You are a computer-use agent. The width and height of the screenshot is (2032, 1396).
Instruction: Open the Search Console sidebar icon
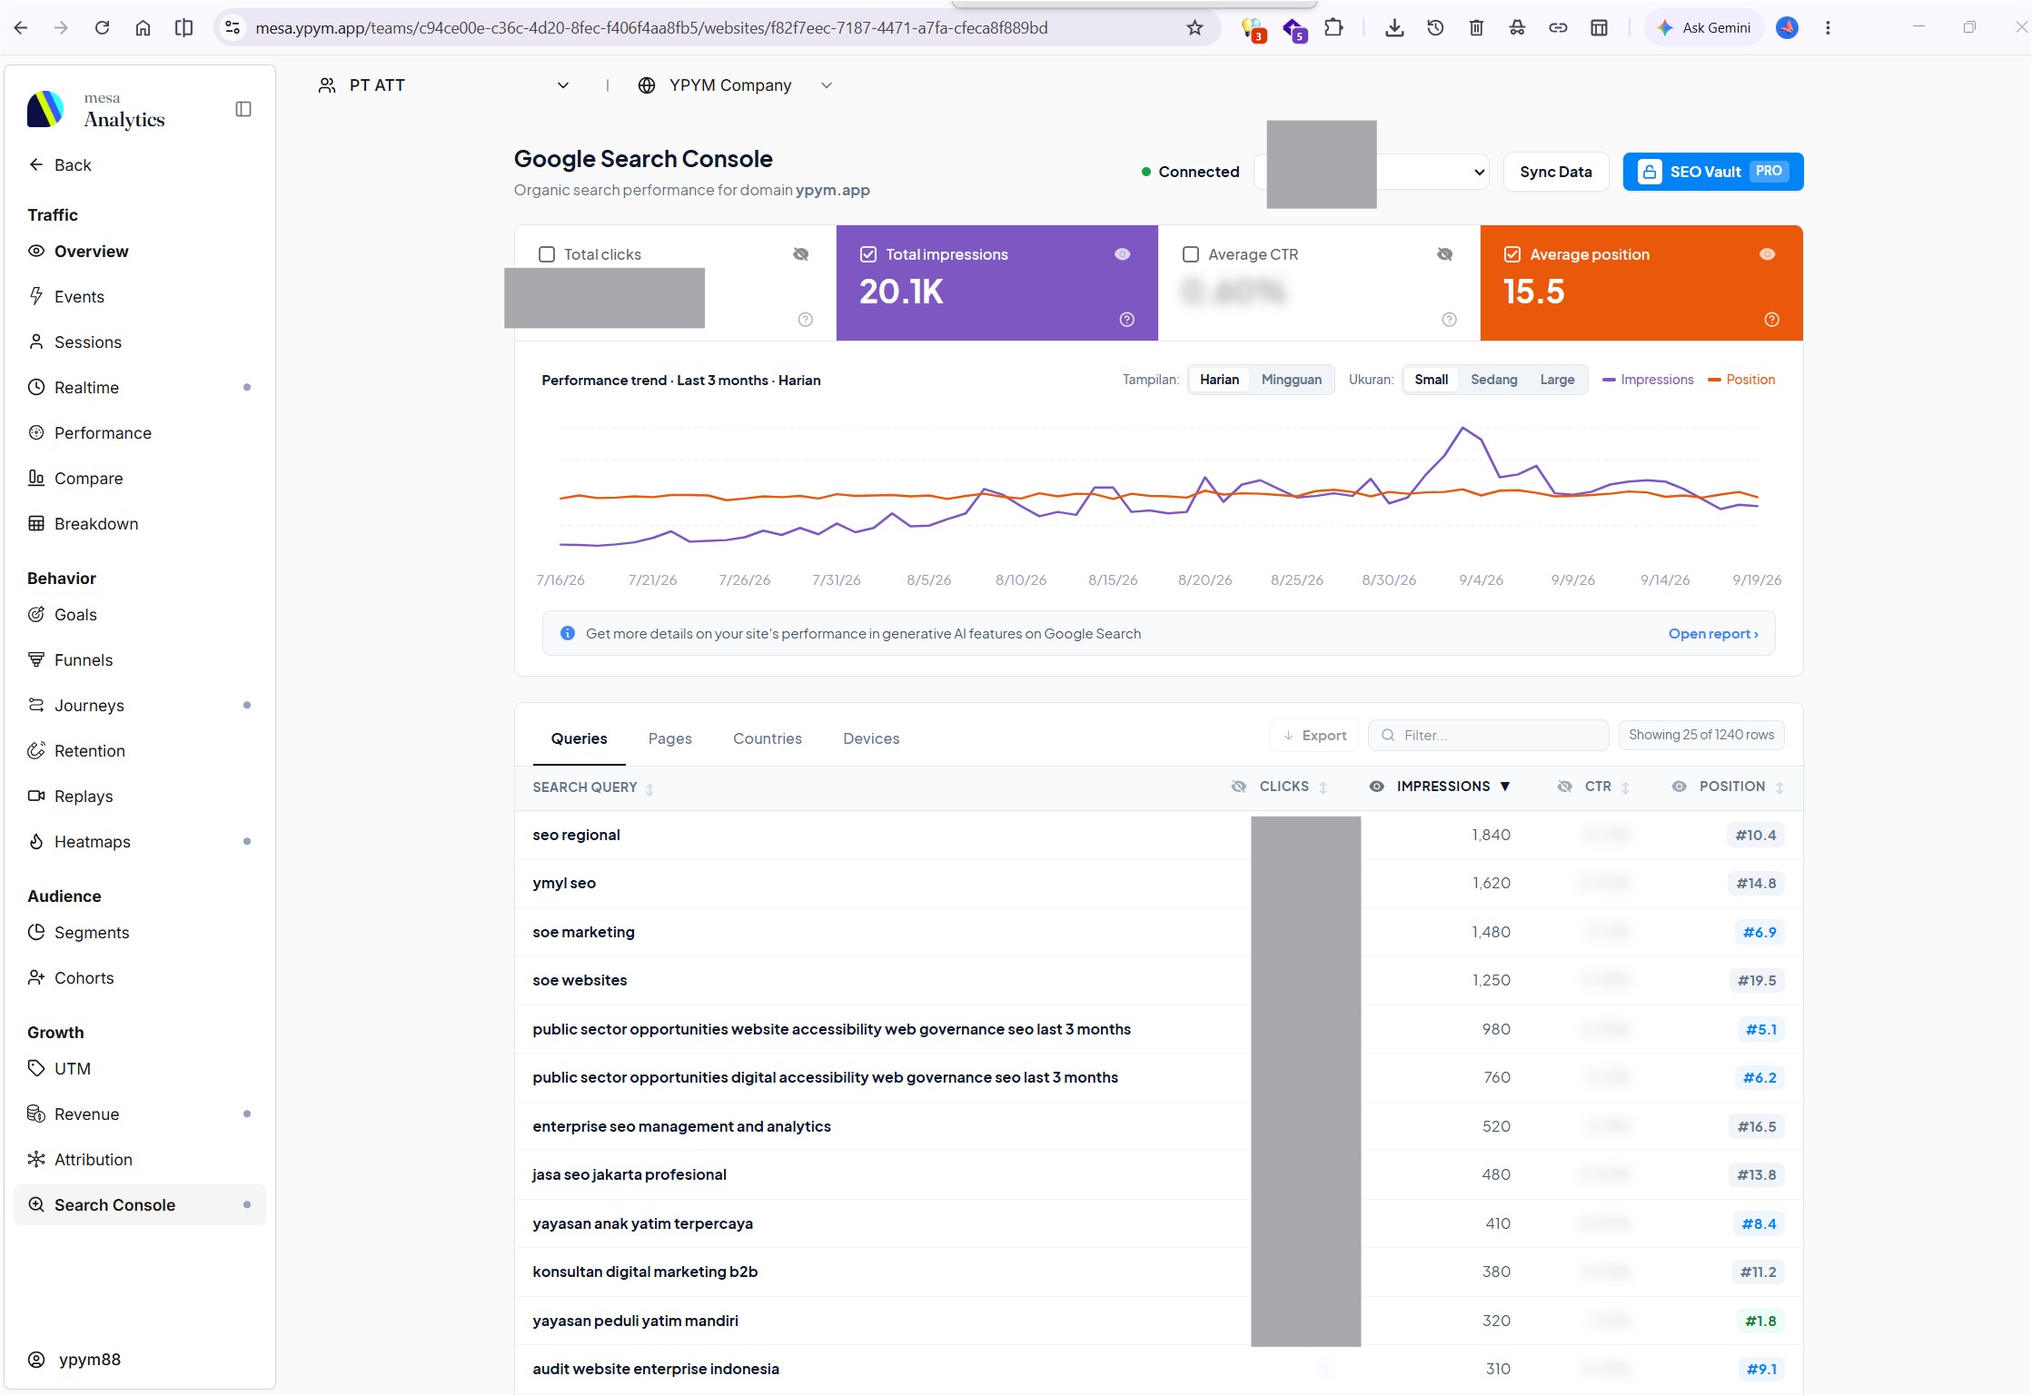coord(36,1204)
